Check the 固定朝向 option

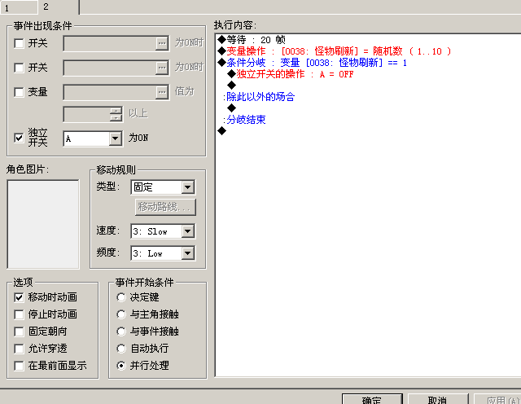(19, 332)
